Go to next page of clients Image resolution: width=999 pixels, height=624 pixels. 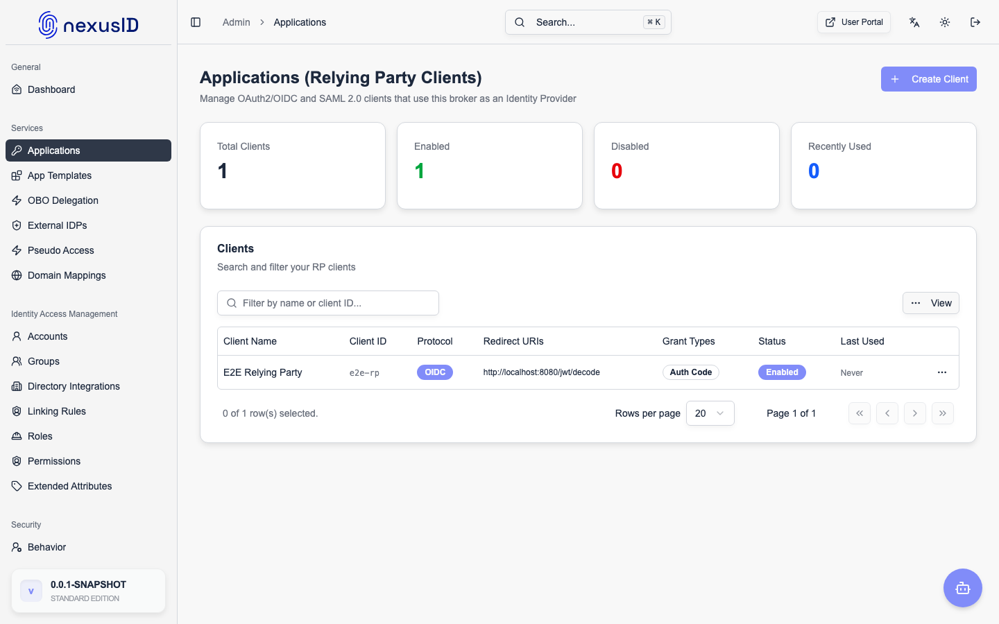(915, 413)
